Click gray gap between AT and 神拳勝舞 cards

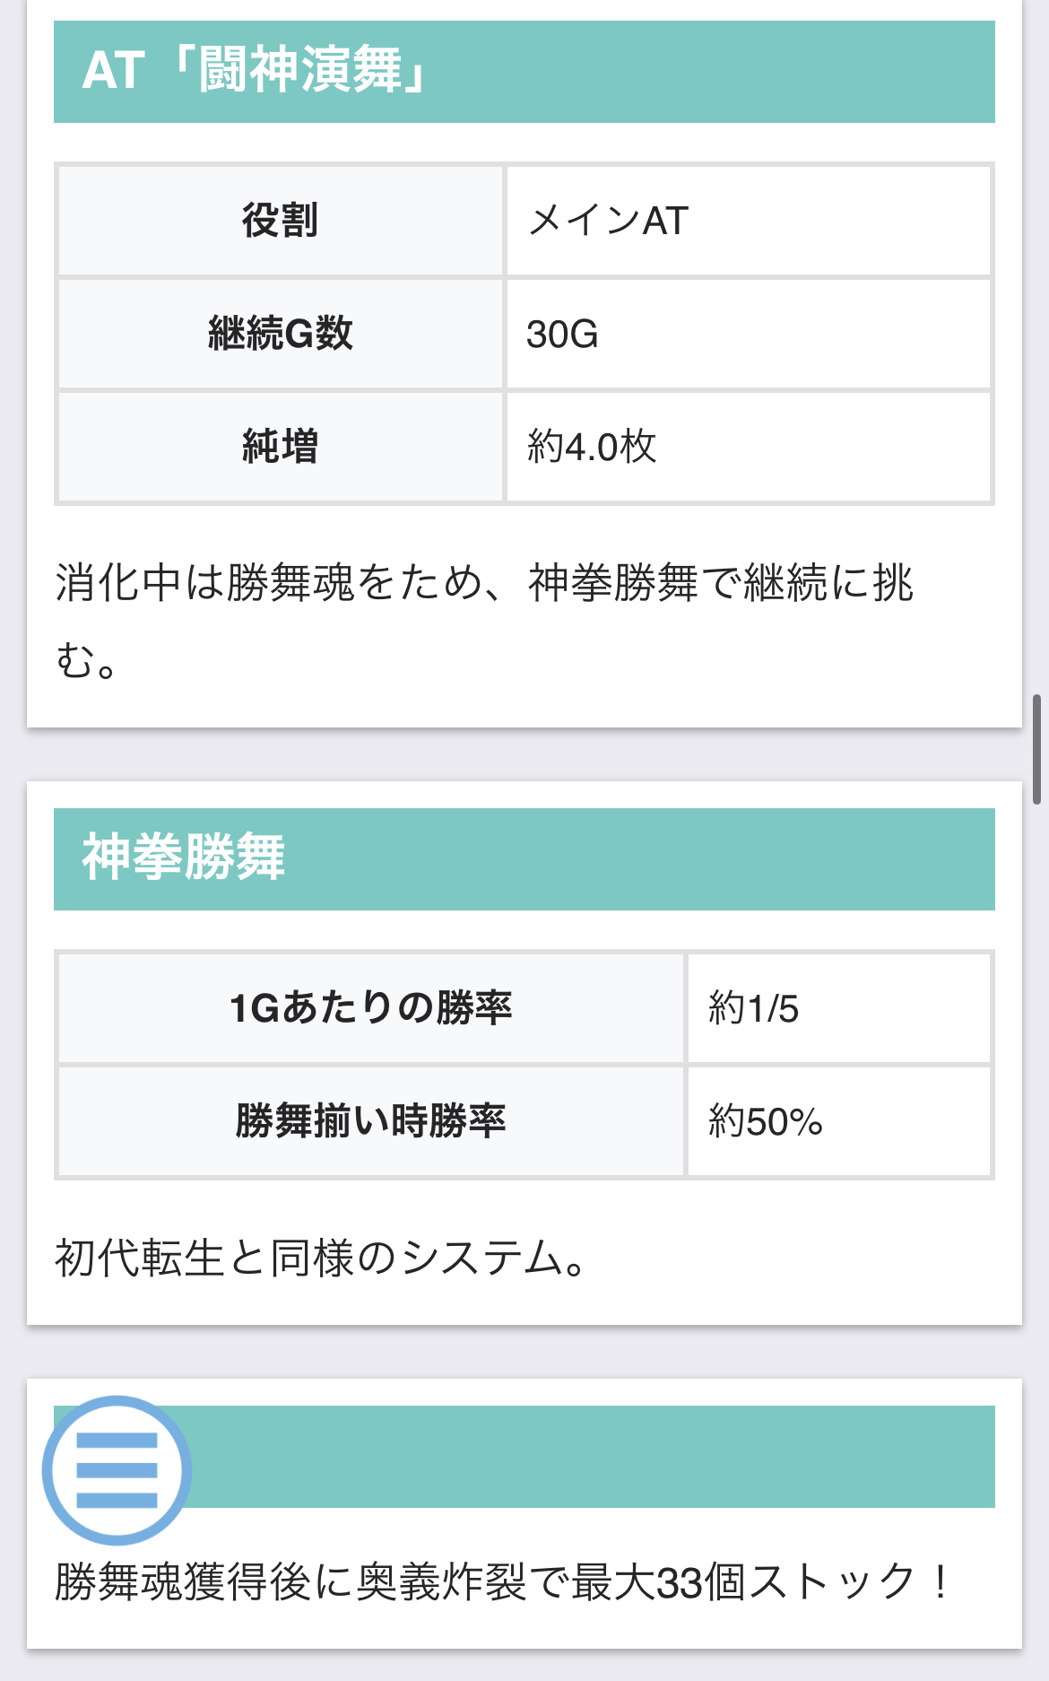click(524, 754)
